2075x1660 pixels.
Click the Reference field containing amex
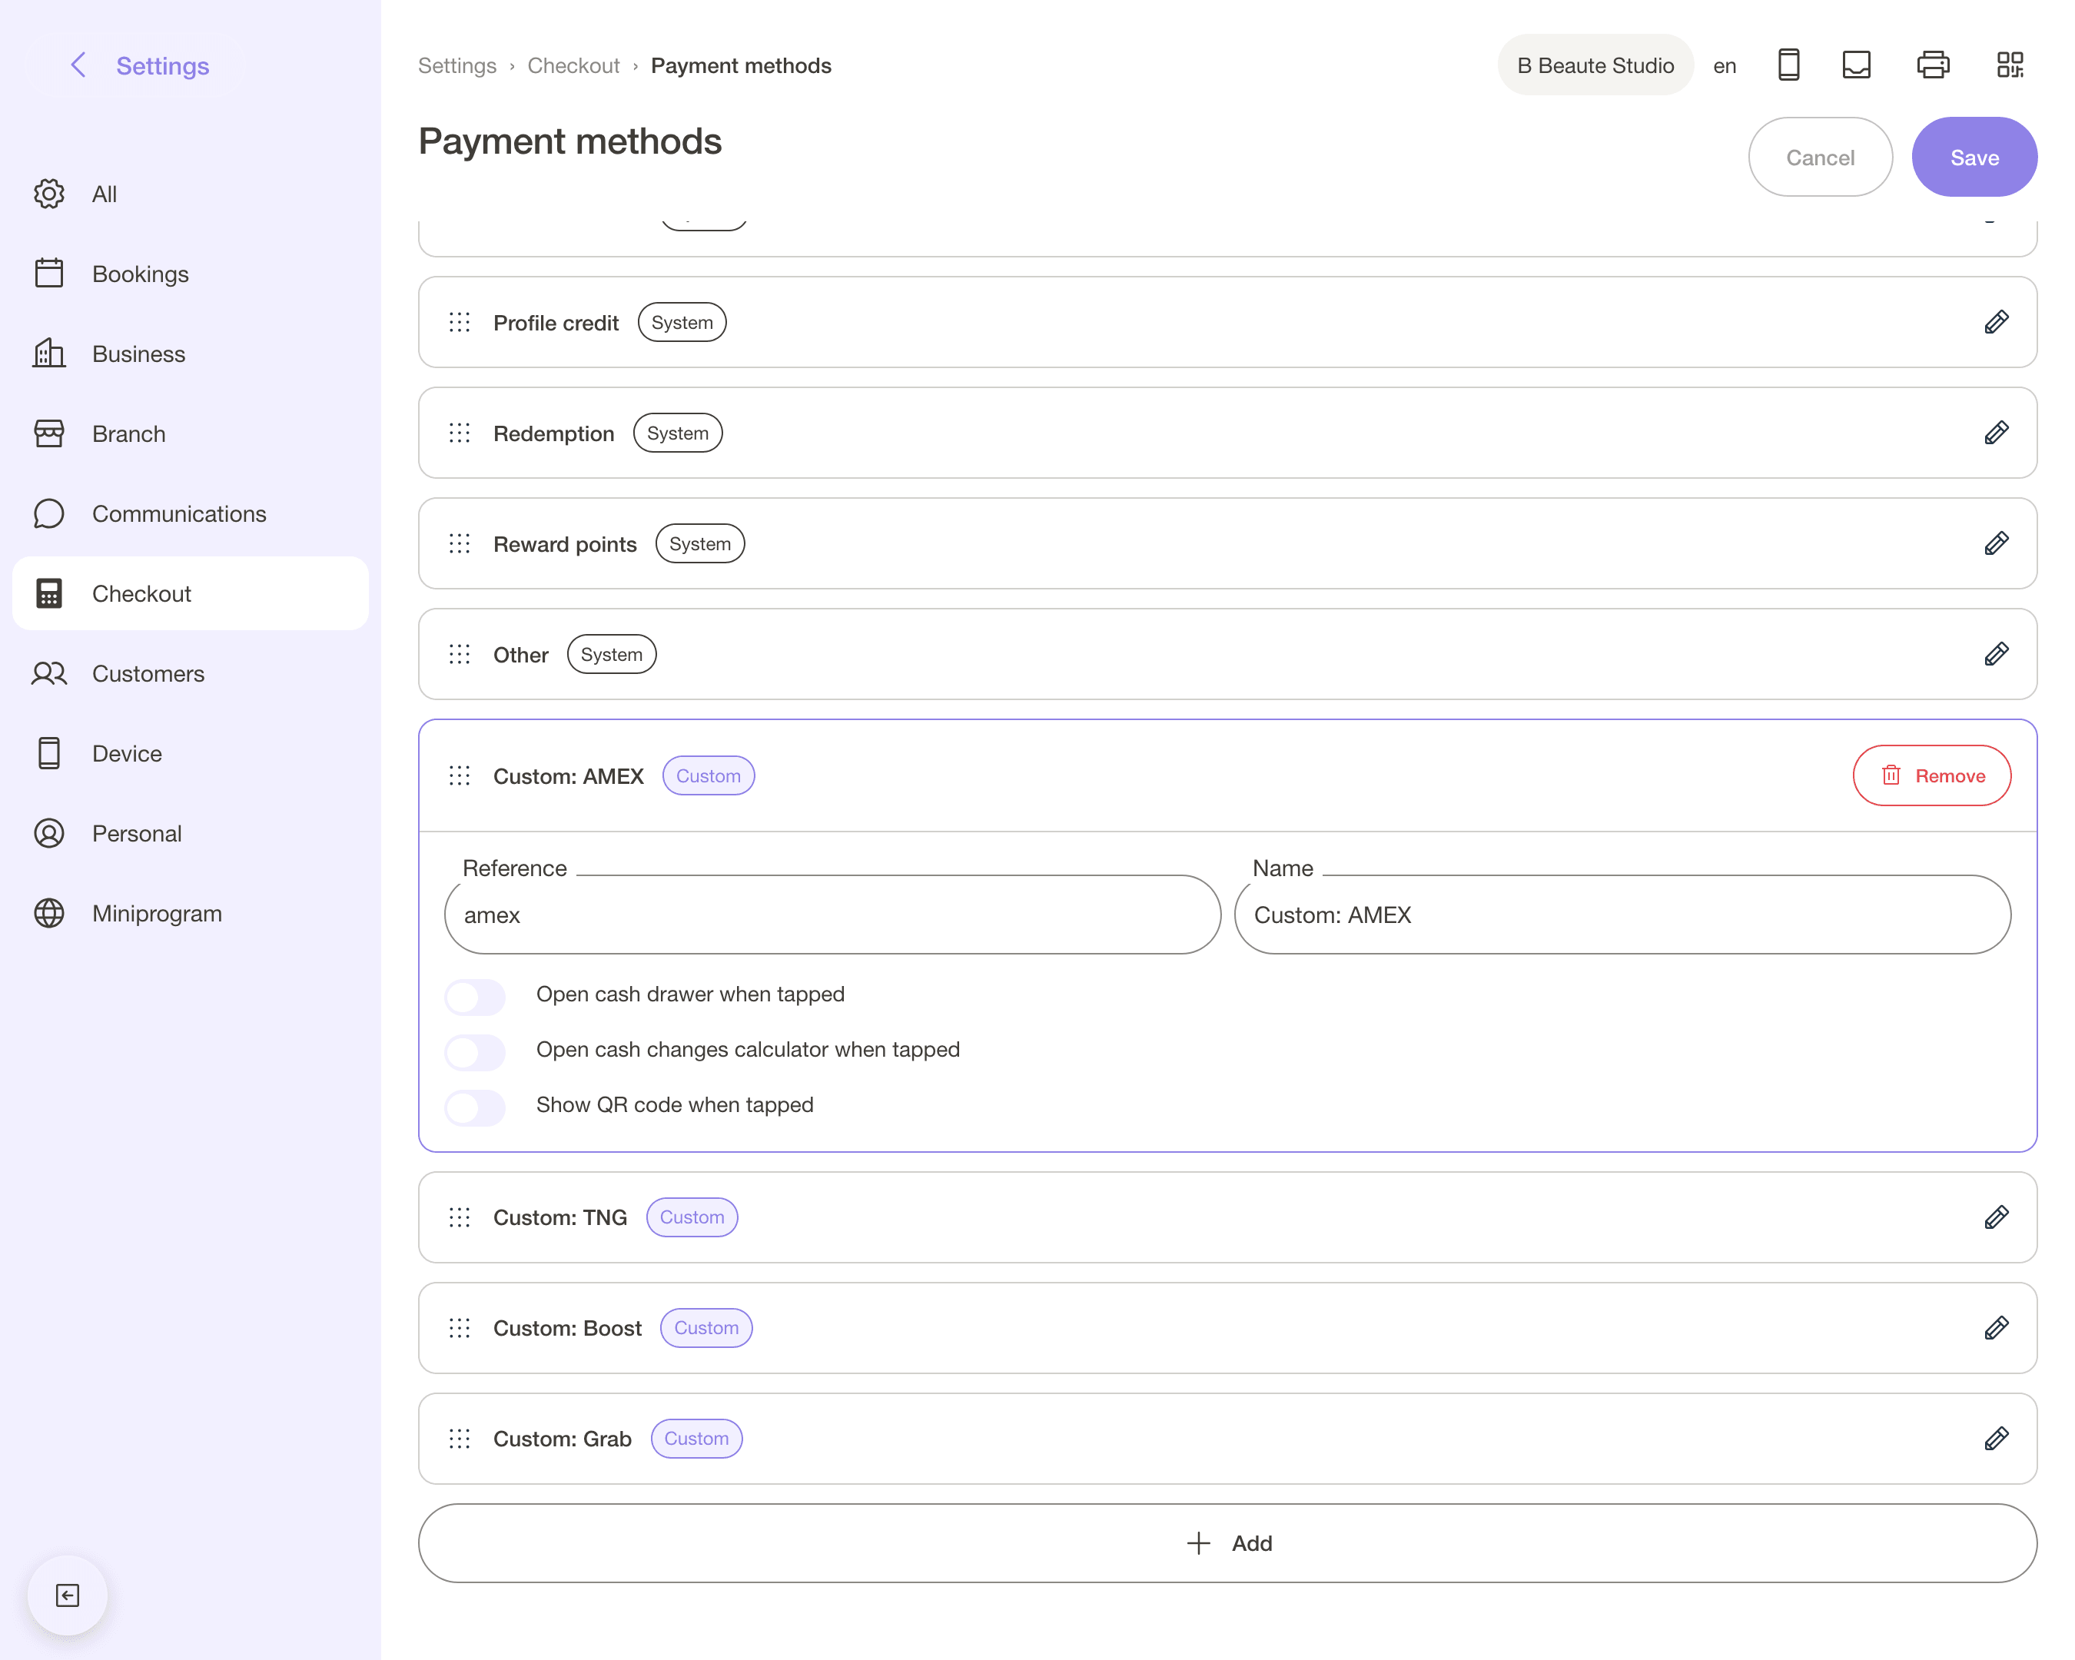832,915
